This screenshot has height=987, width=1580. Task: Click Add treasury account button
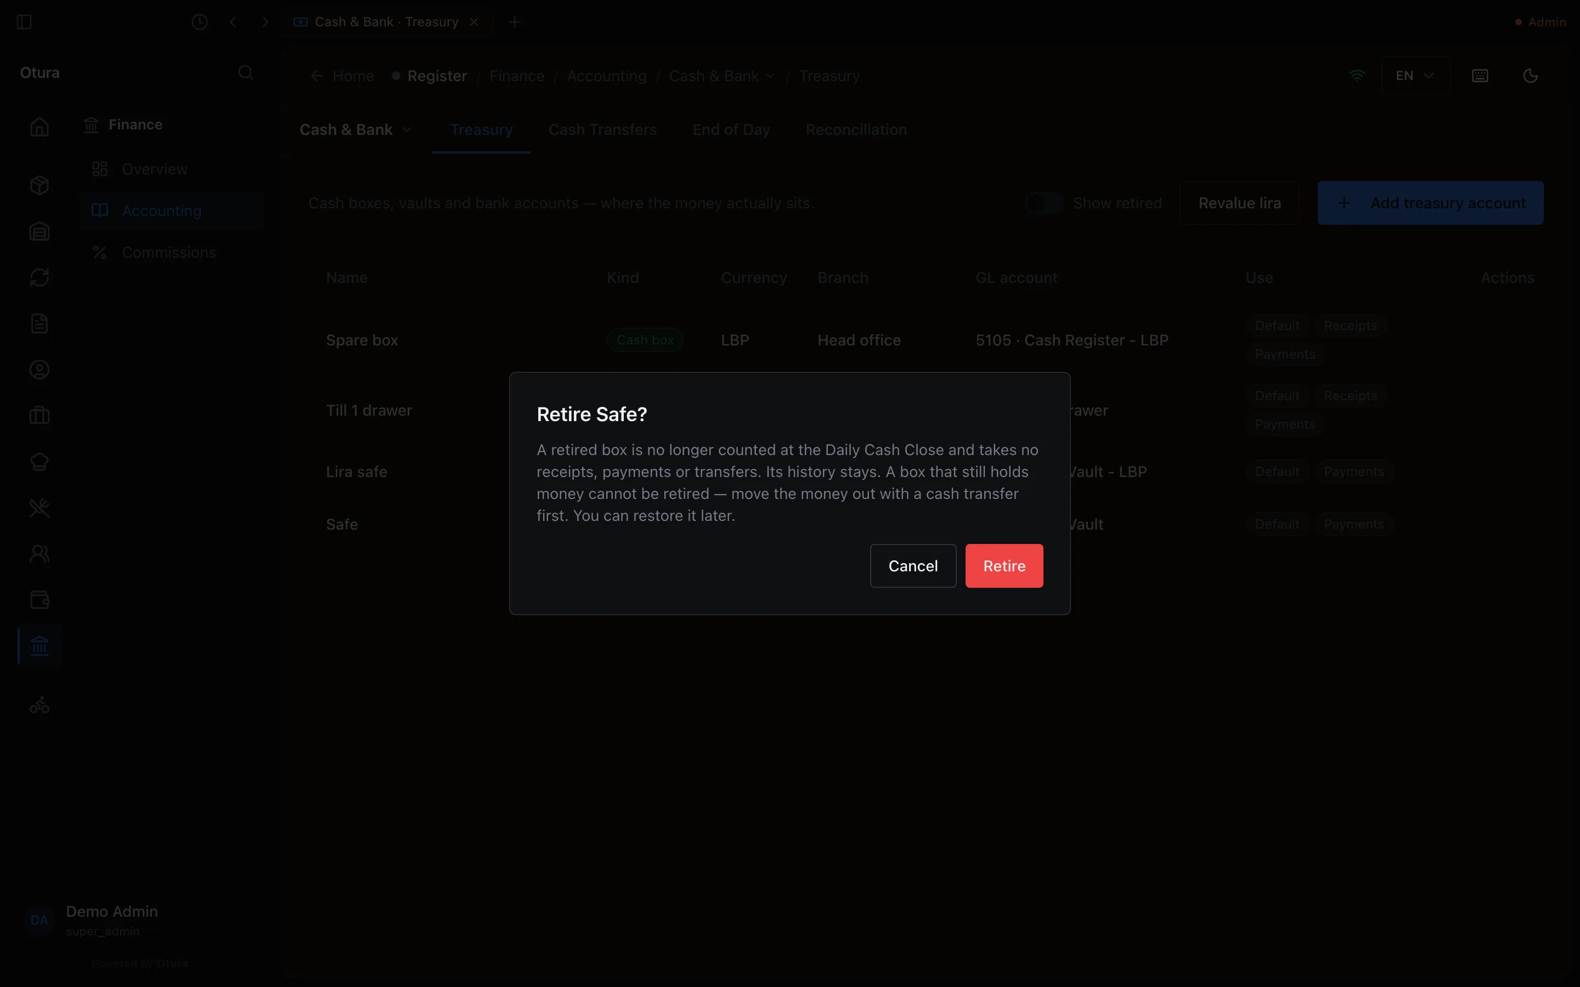(x=1430, y=203)
